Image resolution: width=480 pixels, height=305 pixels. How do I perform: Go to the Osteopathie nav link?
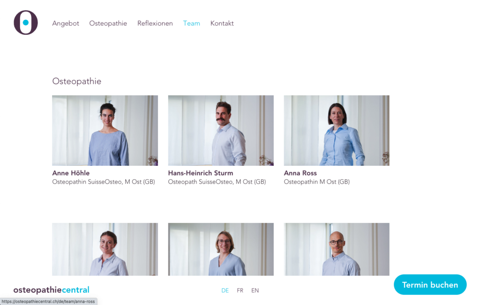tap(108, 23)
